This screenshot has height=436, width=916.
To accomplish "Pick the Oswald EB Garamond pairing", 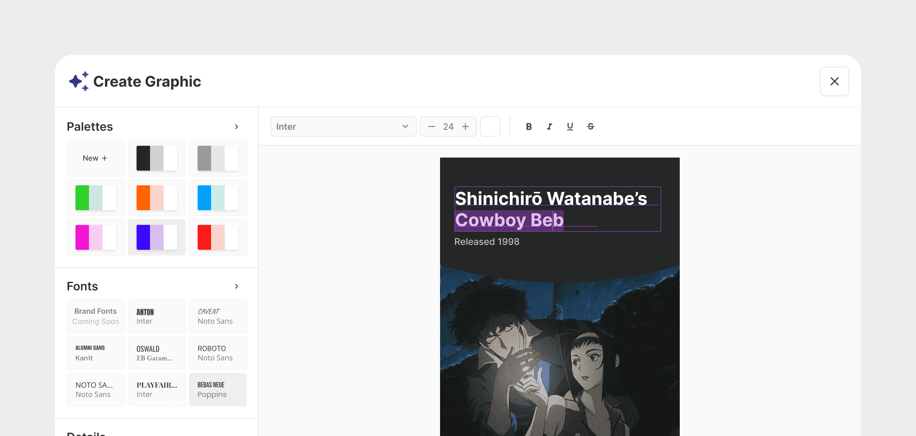I will [156, 353].
